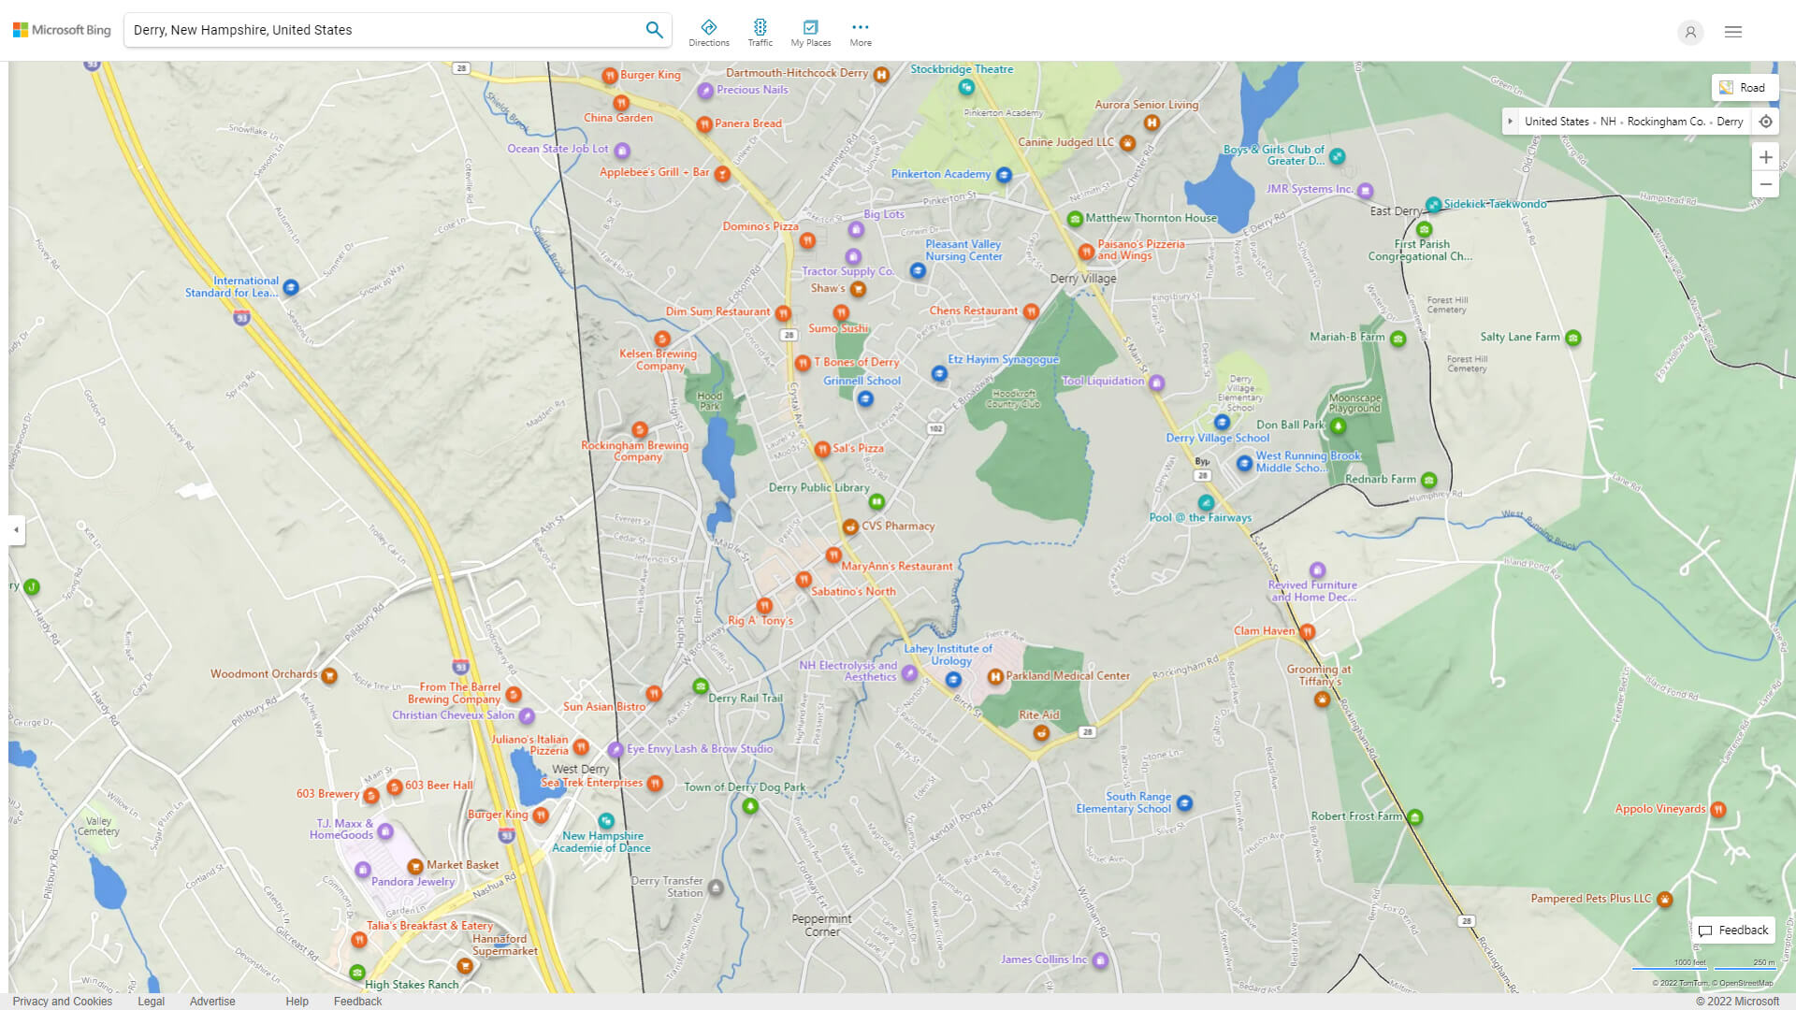Click the search magnifier icon

(x=654, y=30)
